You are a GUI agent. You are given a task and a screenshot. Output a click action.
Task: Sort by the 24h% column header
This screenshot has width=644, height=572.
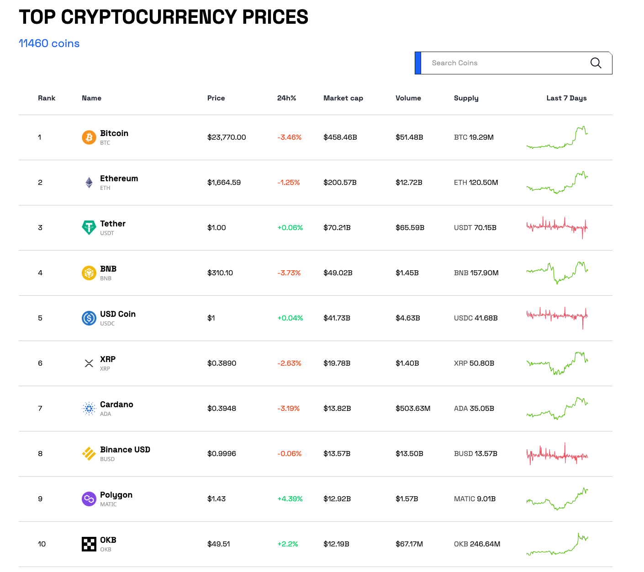286,98
